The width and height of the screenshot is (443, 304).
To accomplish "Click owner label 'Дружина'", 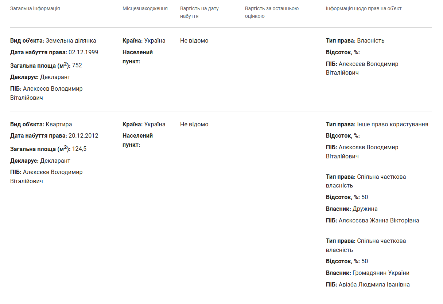I will pos(365,209).
